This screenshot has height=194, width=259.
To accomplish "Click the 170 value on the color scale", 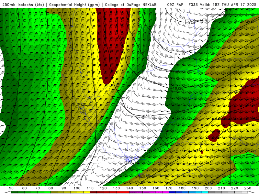I will [x=169, y=188].
